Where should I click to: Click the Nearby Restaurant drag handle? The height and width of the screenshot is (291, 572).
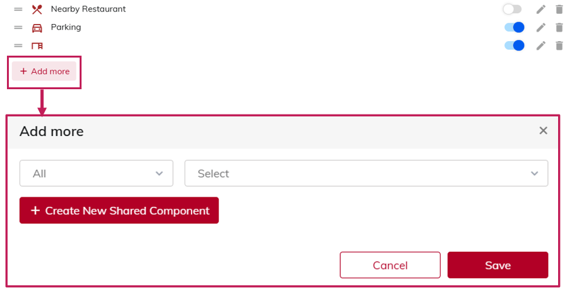(x=18, y=9)
